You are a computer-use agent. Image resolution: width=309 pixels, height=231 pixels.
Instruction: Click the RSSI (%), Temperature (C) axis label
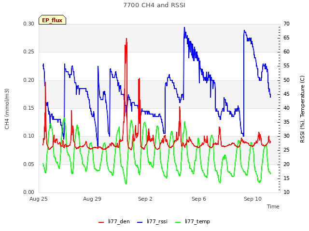tap(302, 109)
